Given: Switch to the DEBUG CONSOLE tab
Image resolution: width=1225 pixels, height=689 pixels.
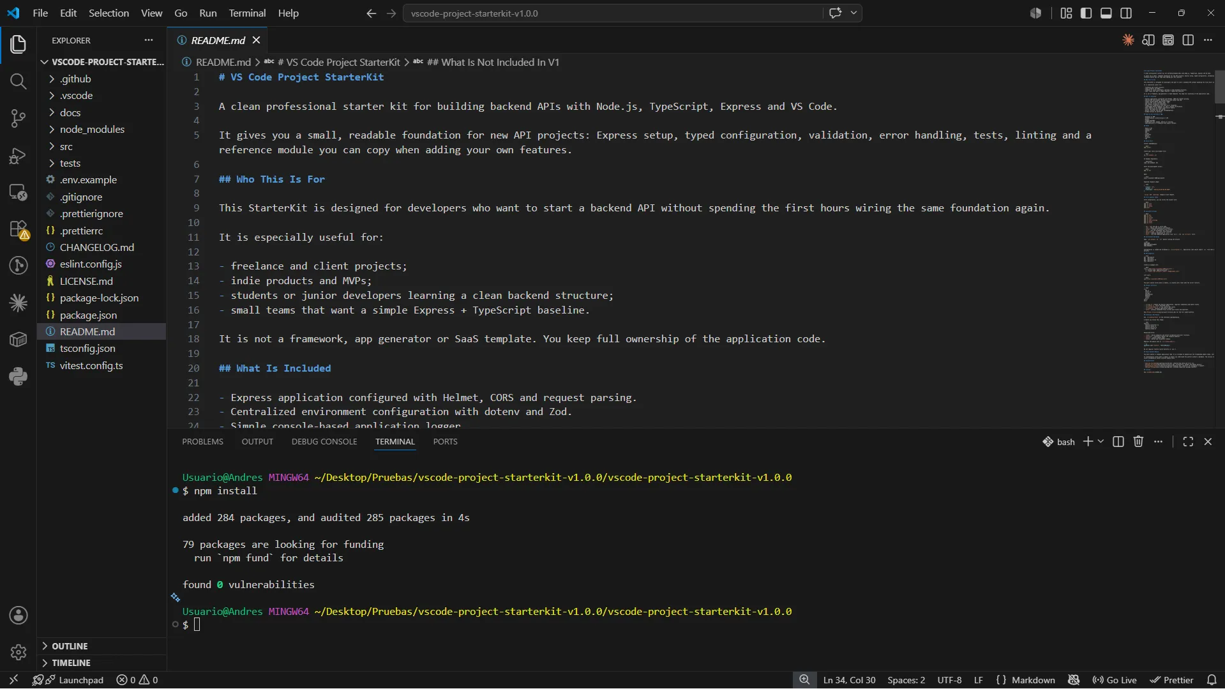Looking at the screenshot, I should coord(324,442).
